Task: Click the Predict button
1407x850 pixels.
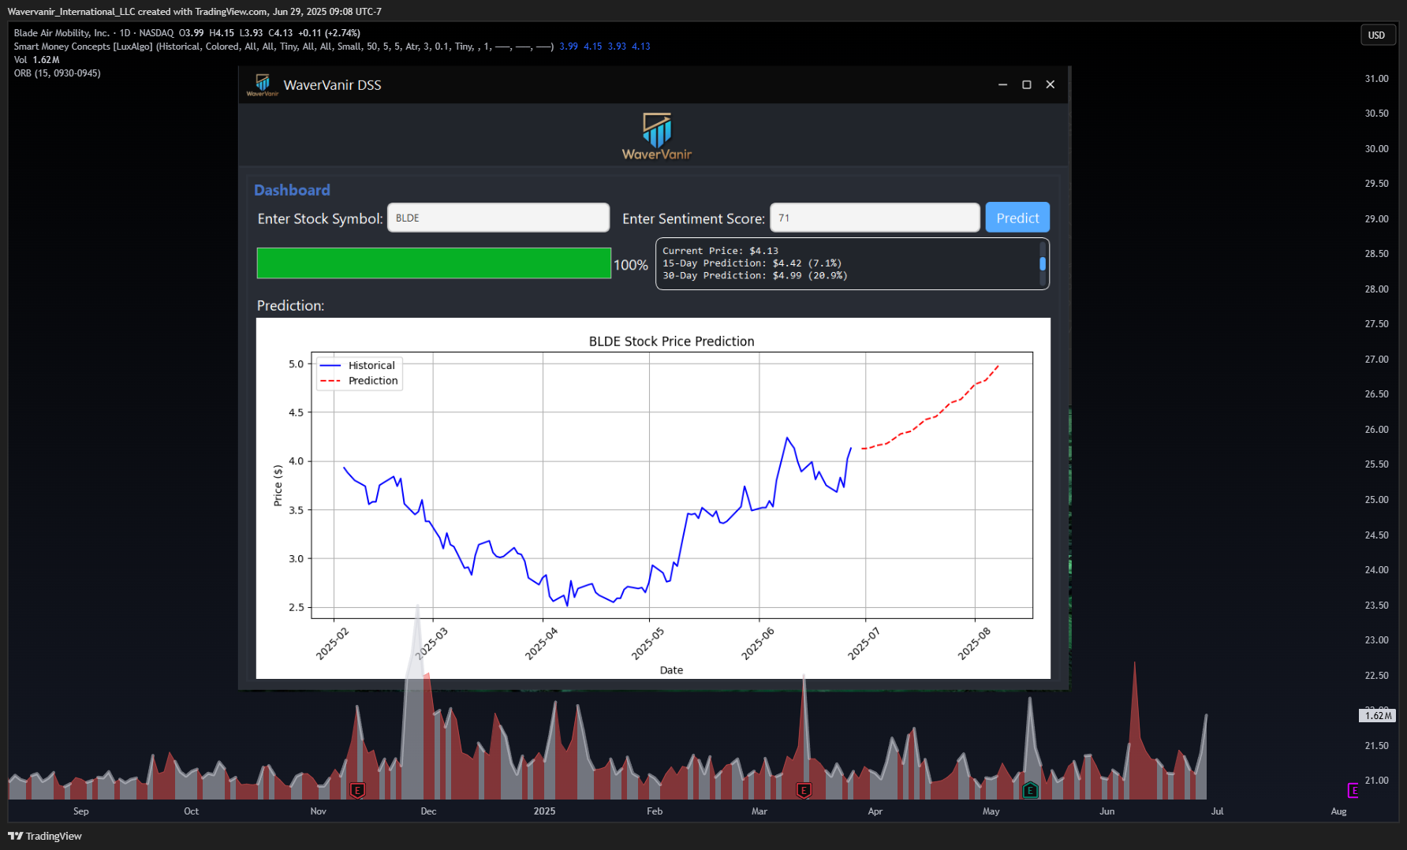Action: point(1017,218)
